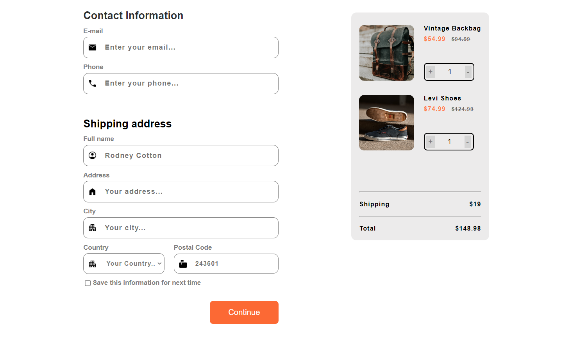Click the plus icon for Vintage Backbag quantity
The image size is (579, 347).
(430, 72)
